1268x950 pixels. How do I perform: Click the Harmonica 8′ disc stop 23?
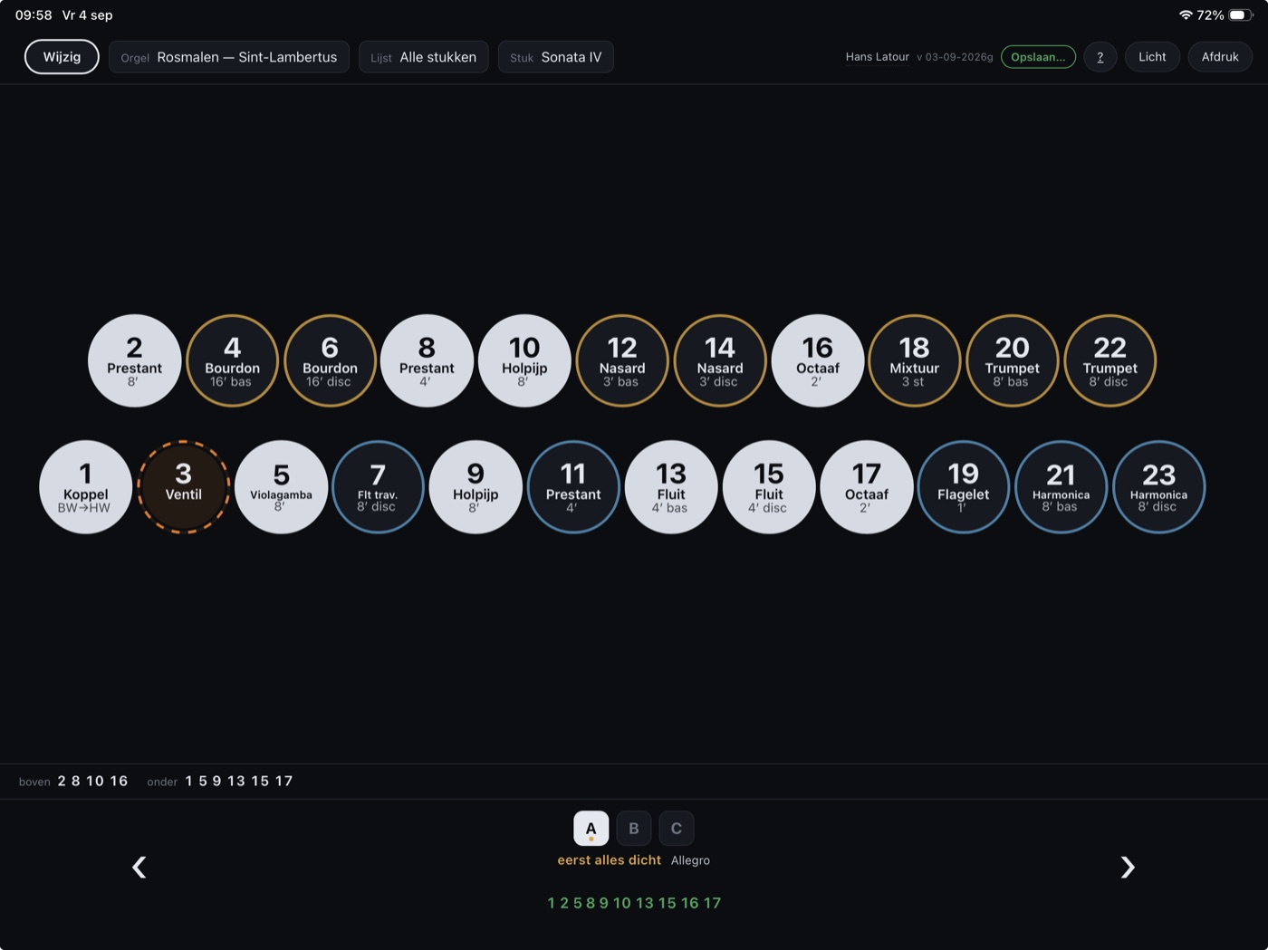tap(1158, 487)
